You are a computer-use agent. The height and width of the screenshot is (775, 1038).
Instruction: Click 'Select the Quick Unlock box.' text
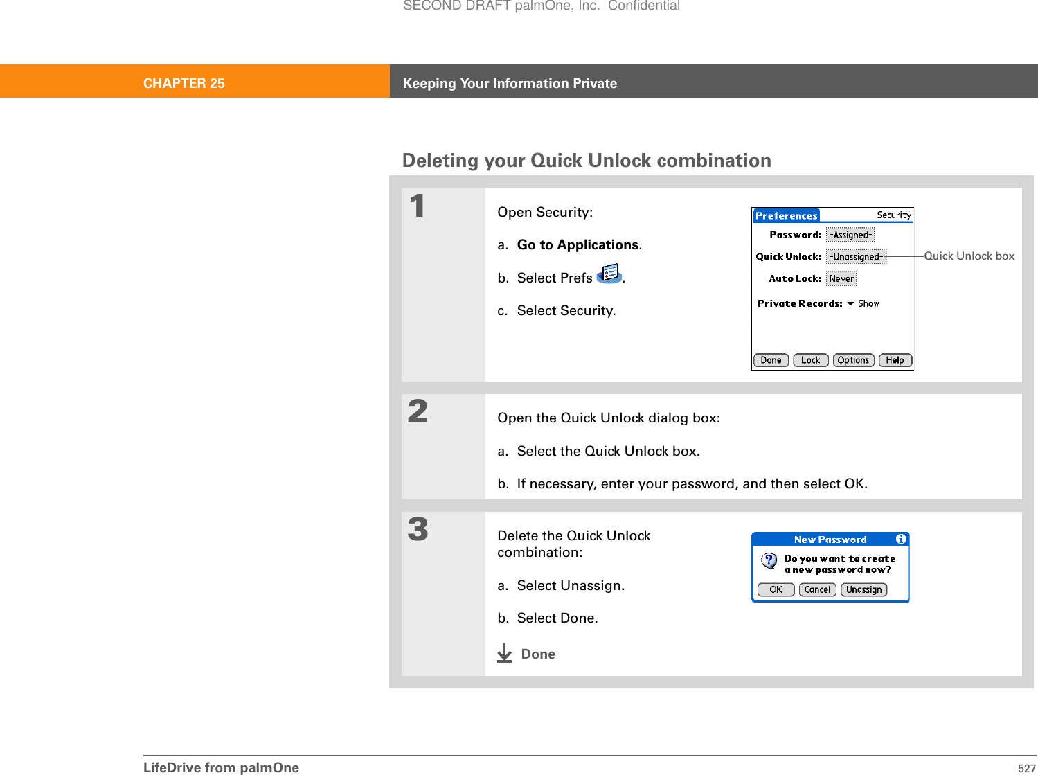[609, 451]
